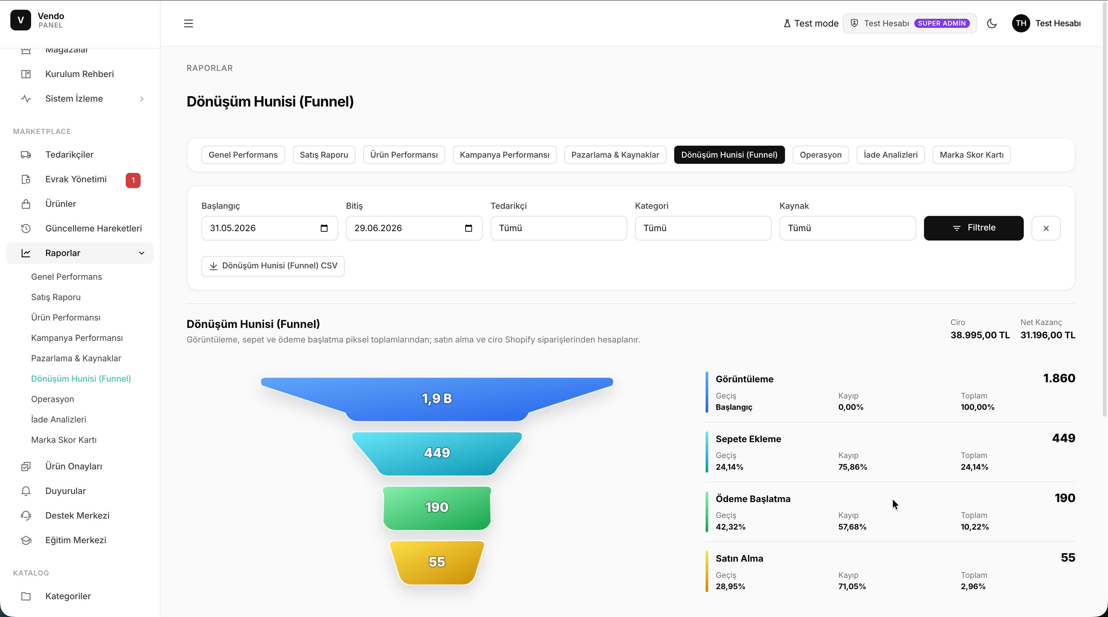Viewport: 1108px width, 617px height.
Task: Expand the Sistem İzleme submenu chevron
Action: (x=142, y=99)
